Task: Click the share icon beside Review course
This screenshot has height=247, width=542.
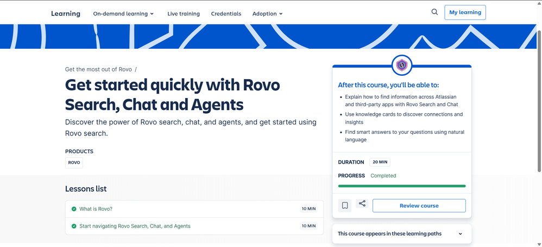Action: 362,204
